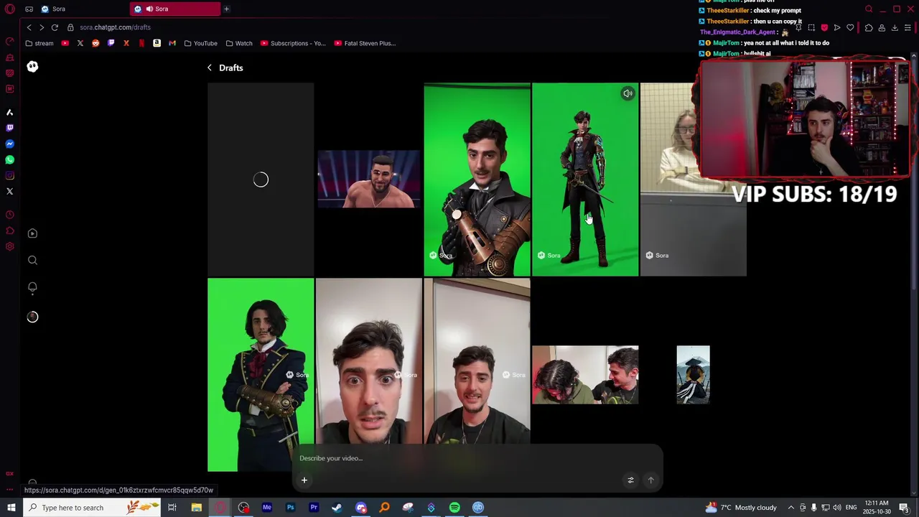
Task: Open the two people haircut draft thumbnail
Action: [585, 375]
